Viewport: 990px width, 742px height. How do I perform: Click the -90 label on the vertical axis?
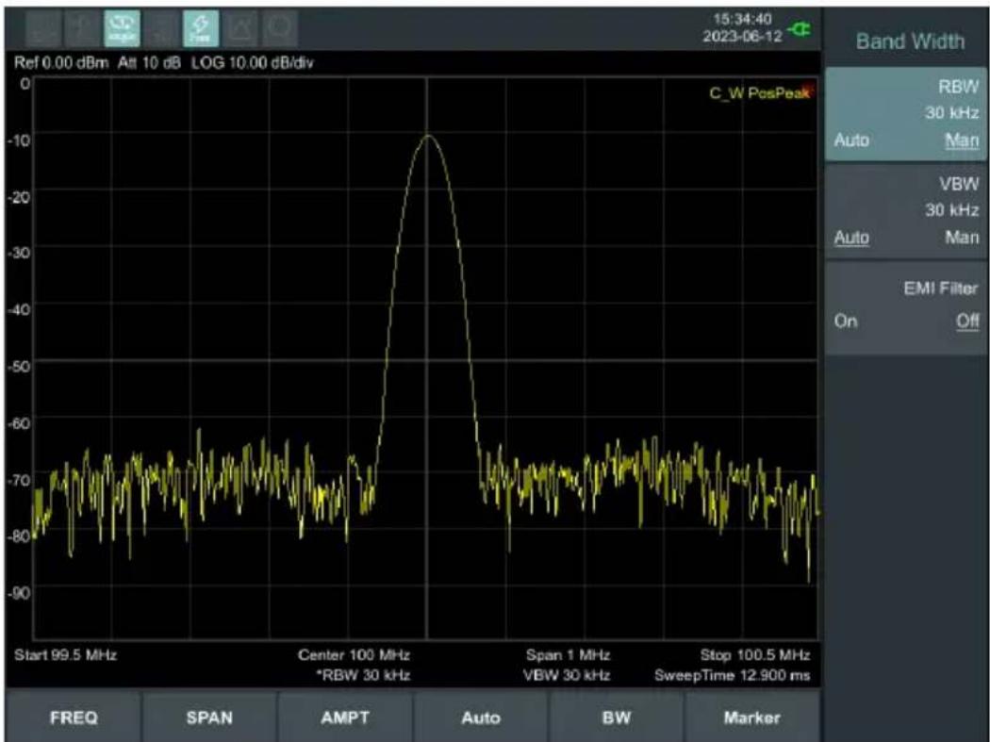pyautogui.click(x=18, y=592)
